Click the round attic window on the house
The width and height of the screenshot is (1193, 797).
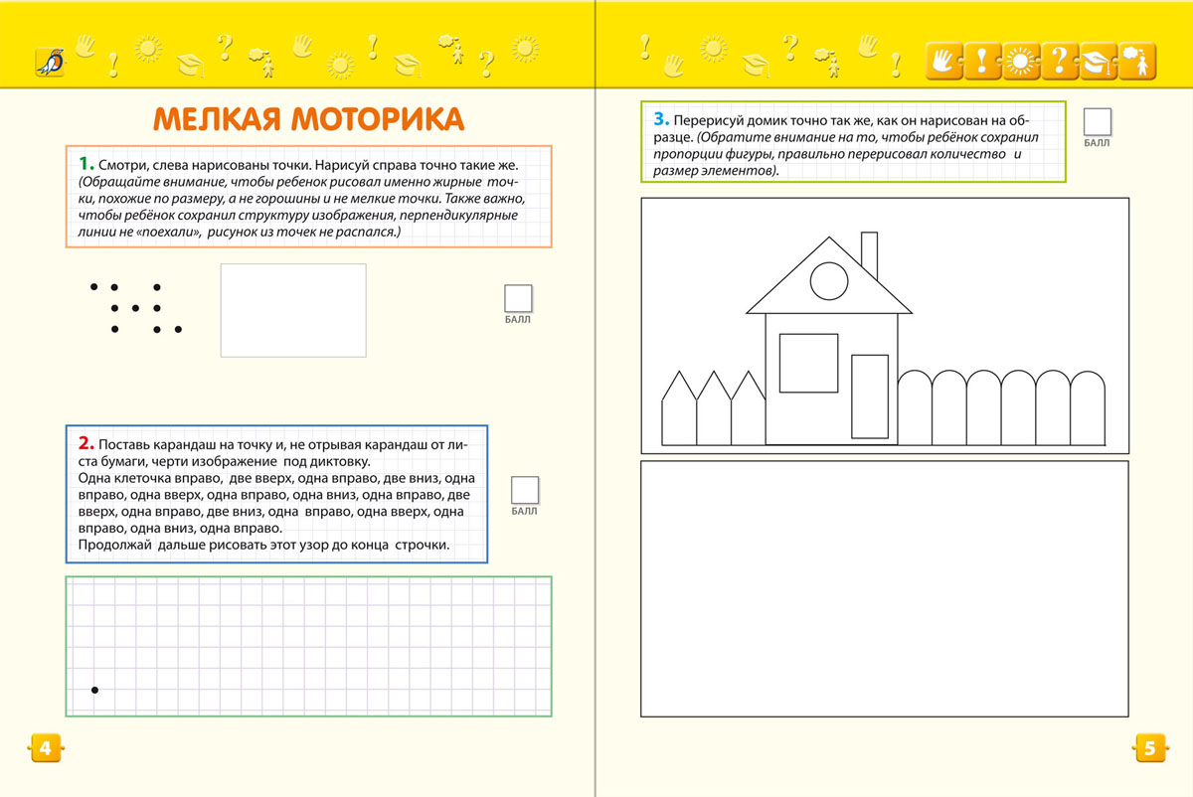pyautogui.click(x=828, y=280)
